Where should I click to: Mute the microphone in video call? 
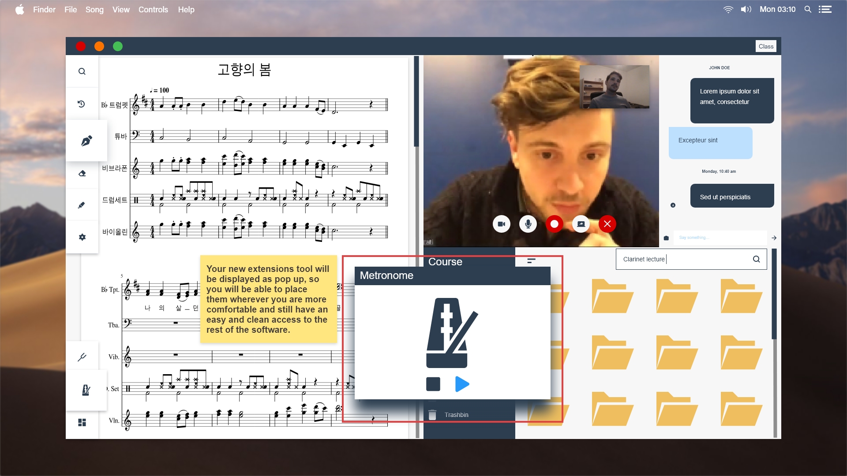528,224
